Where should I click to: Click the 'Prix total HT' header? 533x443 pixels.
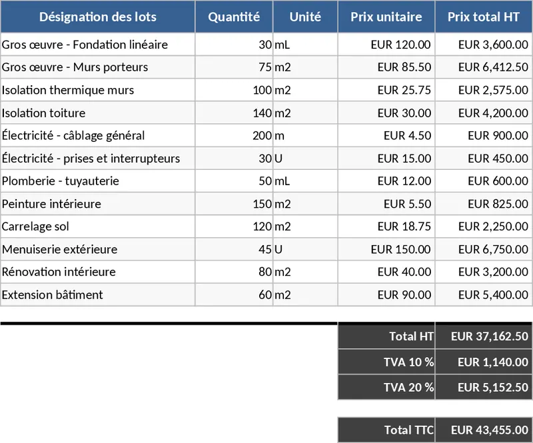484,17
